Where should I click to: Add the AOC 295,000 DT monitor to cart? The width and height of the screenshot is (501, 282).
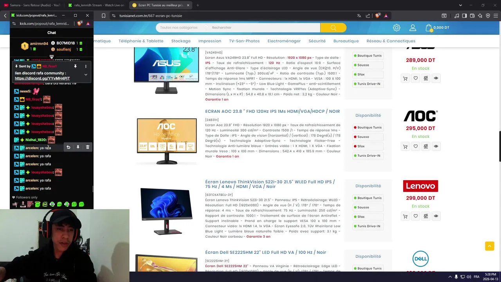coord(405,146)
